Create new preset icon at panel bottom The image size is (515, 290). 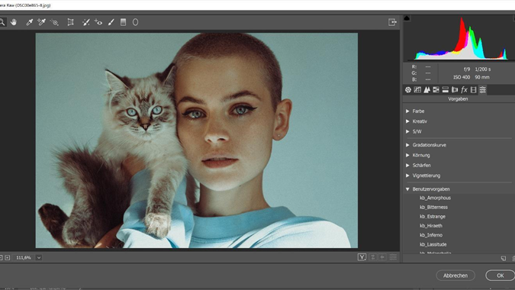(x=504, y=259)
